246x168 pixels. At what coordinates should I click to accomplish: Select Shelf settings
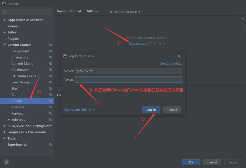coord(15,89)
